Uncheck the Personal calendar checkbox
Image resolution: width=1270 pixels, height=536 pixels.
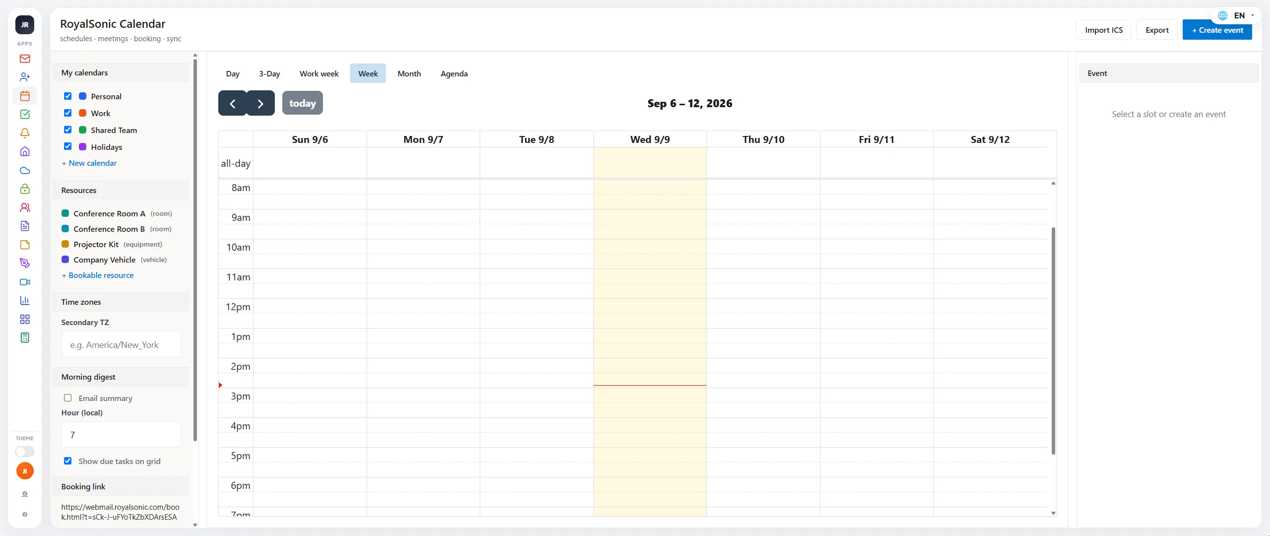pyautogui.click(x=68, y=96)
